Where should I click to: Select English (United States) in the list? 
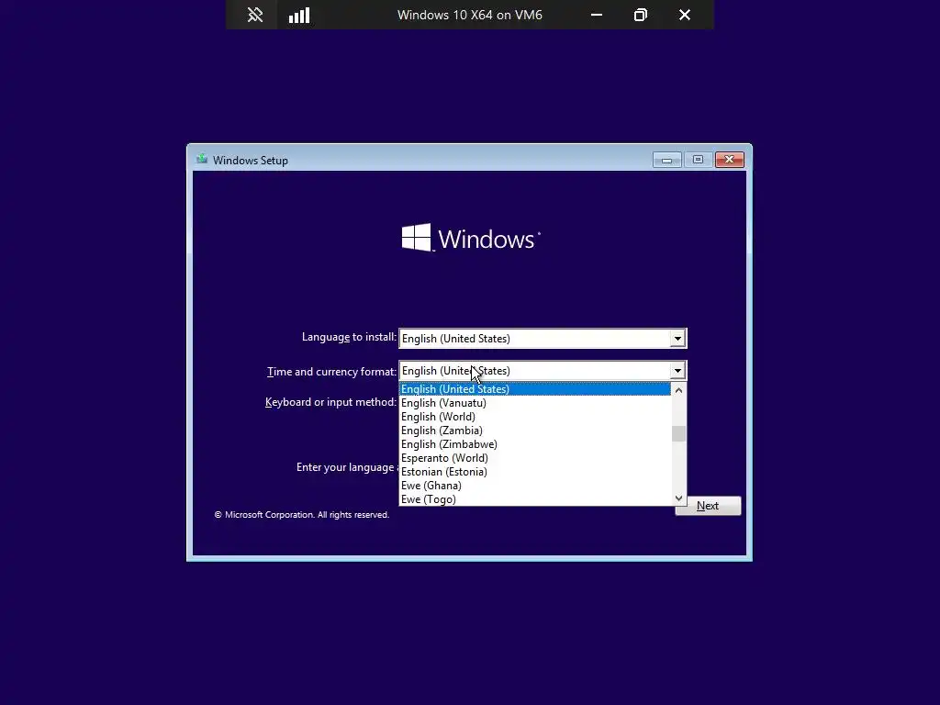click(535, 389)
